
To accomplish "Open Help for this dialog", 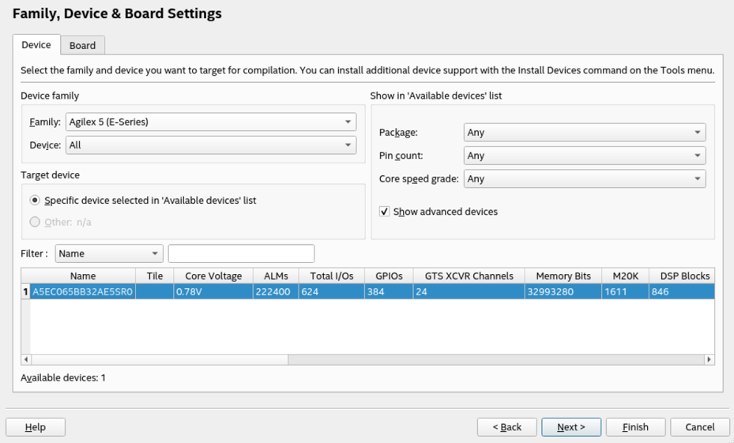I will click(x=36, y=427).
